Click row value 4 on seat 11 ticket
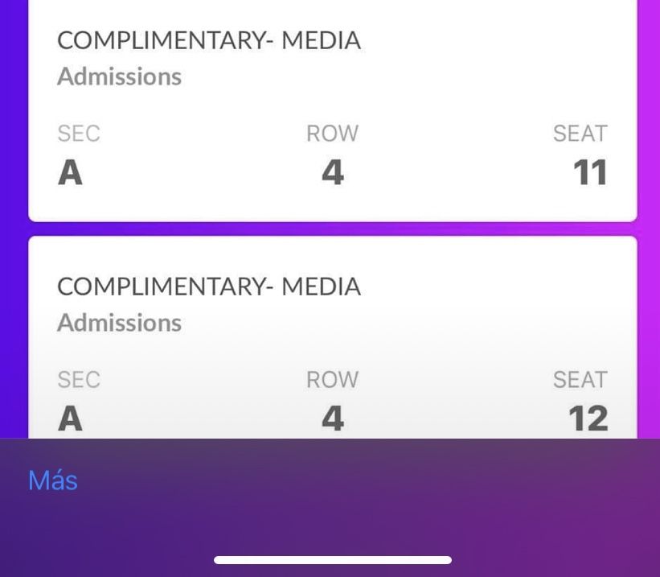This screenshot has height=577, width=660. click(333, 173)
